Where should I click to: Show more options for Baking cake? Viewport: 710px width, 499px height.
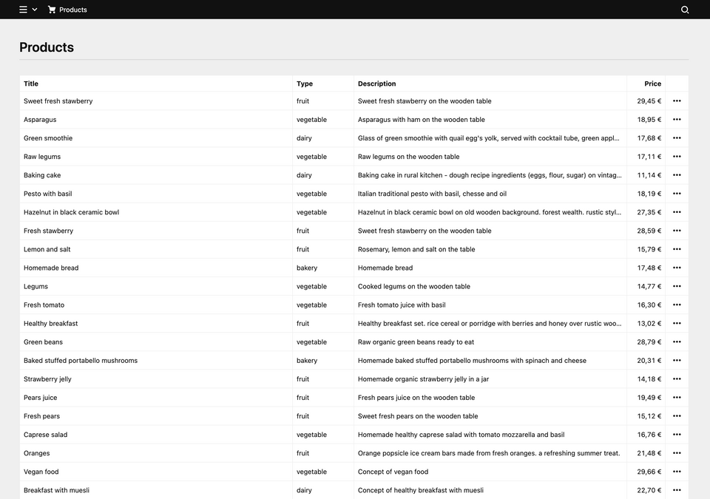point(677,175)
